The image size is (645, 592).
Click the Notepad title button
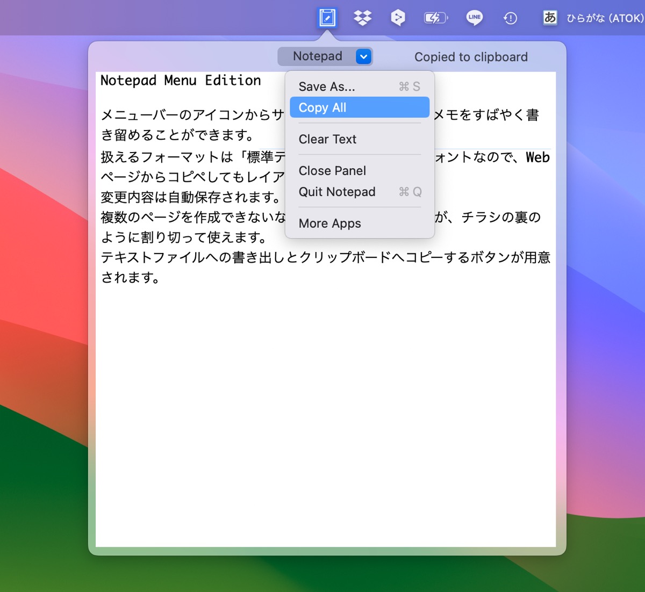pyautogui.click(x=317, y=56)
